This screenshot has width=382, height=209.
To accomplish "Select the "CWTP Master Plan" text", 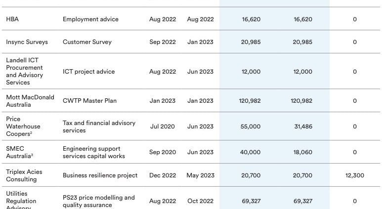I will [x=89, y=101].
